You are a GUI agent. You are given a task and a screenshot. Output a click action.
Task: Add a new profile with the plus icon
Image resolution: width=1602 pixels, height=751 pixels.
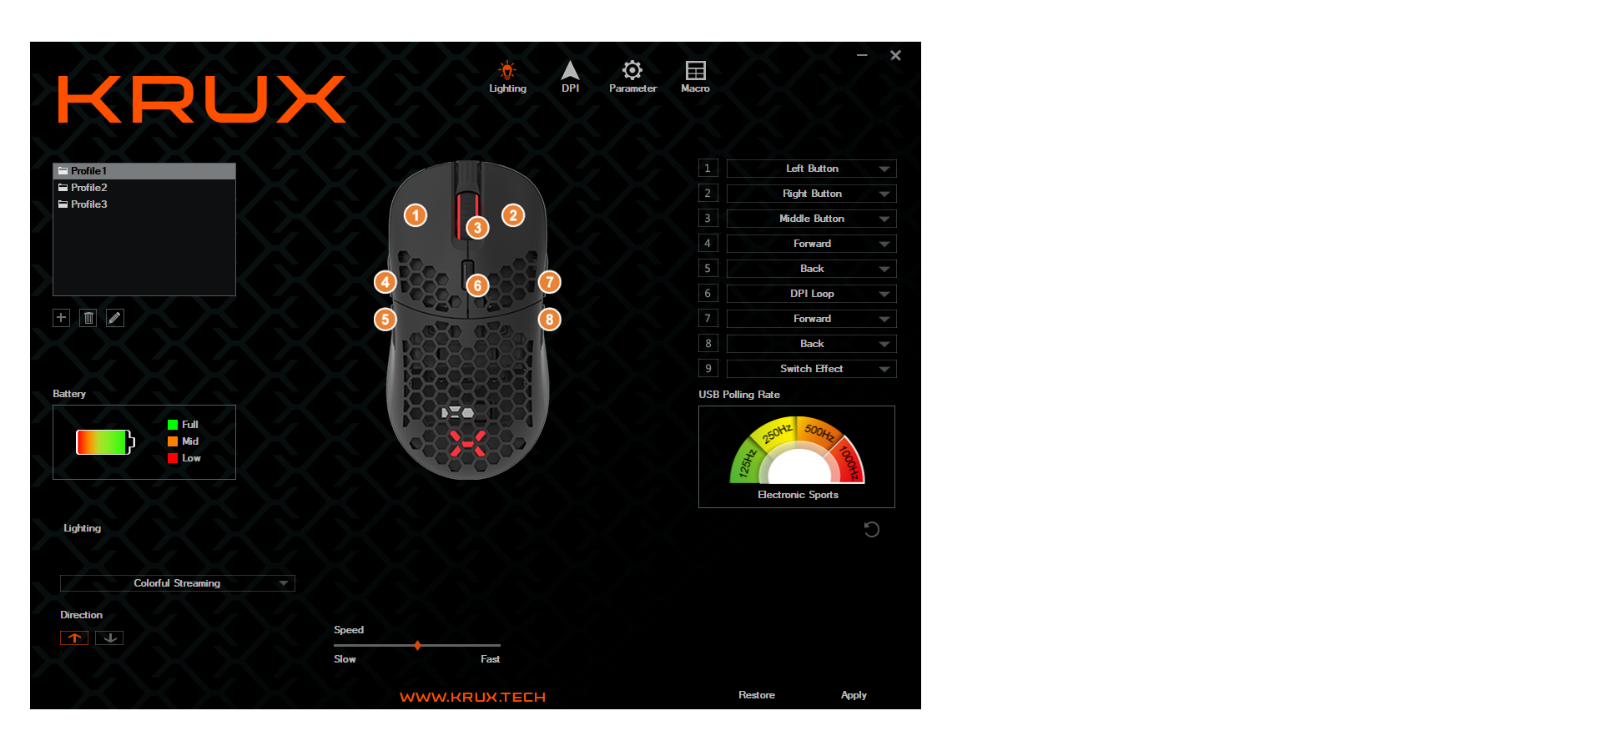pos(61,318)
